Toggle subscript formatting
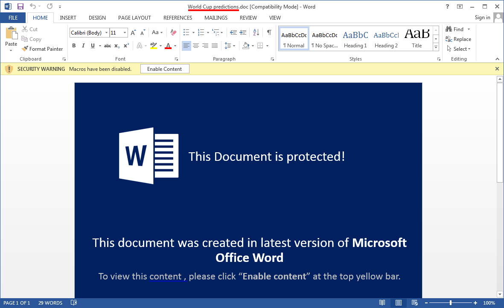This screenshot has width=504, height=308. point(117,46)
